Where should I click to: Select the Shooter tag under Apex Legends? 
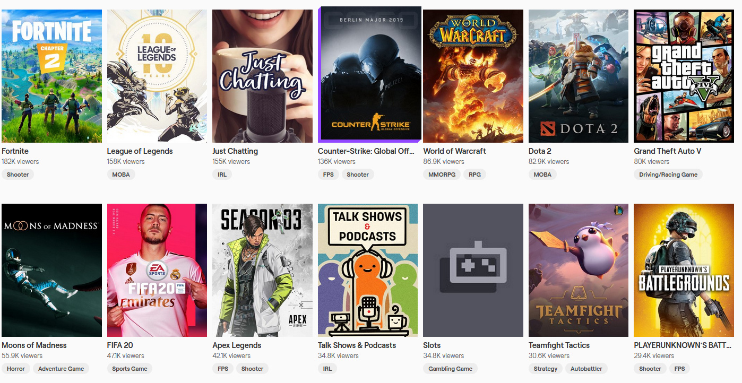[252, 369]
